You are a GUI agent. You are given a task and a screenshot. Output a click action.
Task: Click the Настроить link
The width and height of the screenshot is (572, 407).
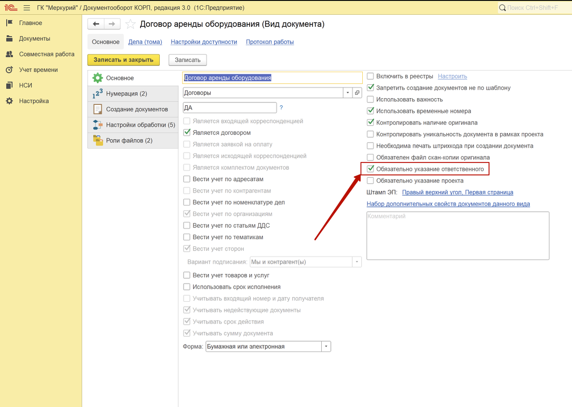tap(452, 76)
